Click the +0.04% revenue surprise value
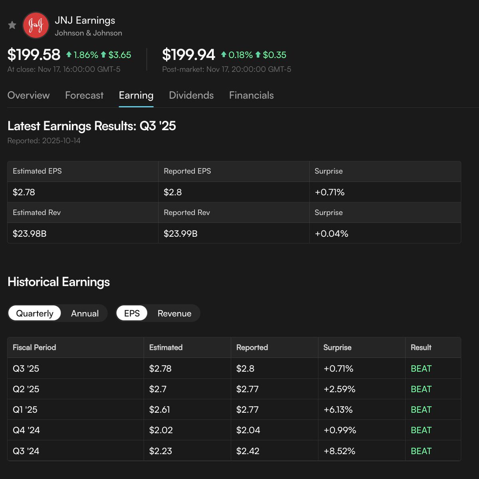Image resolution: width=479 pixels, height=479 pixels. 331,234
